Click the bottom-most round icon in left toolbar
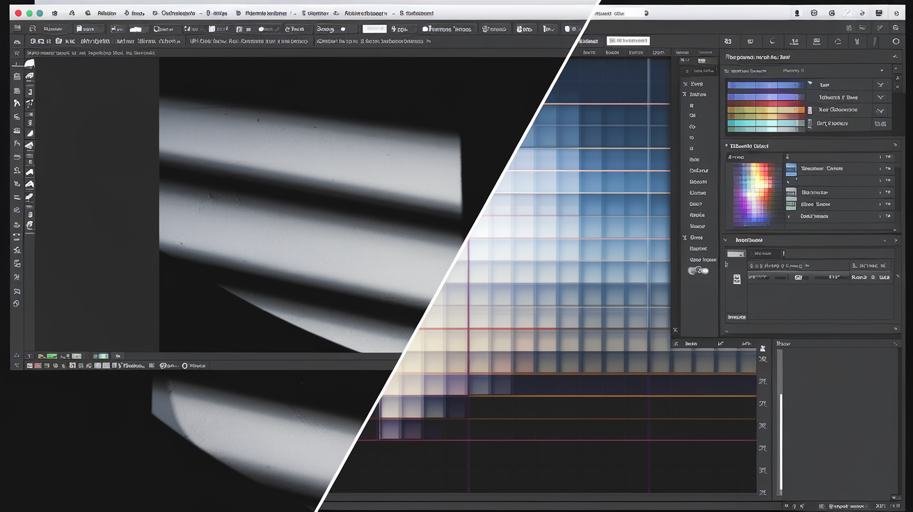This screenshot has width=913, height=512. tap(17, 304)
